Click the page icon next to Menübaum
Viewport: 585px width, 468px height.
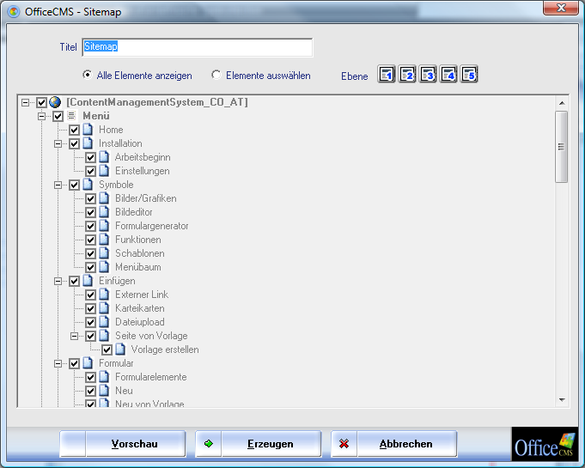104,267
